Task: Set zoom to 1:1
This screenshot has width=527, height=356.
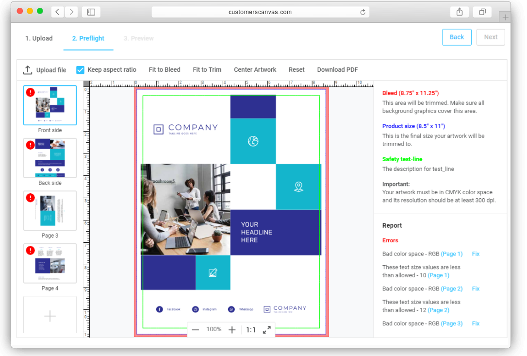Action: pyautogui.click(x=251, y=330)
